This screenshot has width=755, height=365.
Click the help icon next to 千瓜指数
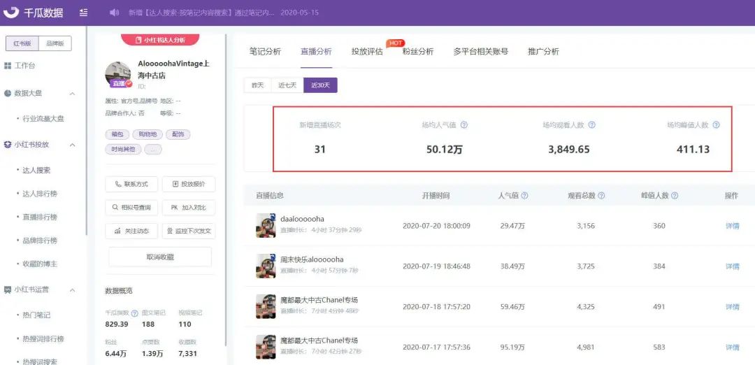[x=135, y=313]
